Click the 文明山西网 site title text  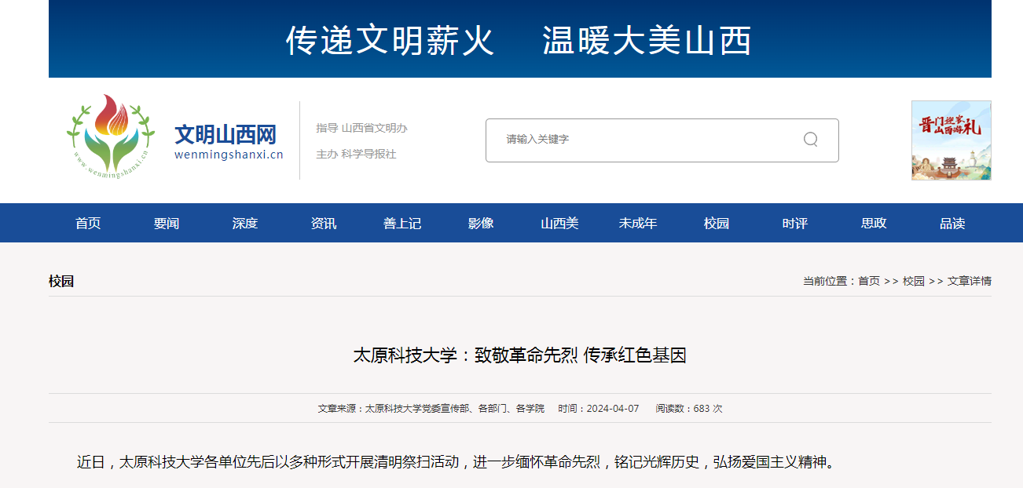(225, 135)
